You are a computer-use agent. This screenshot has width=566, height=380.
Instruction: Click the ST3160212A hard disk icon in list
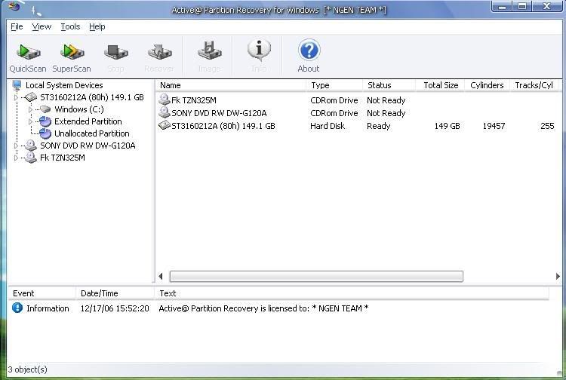(165, 125)
